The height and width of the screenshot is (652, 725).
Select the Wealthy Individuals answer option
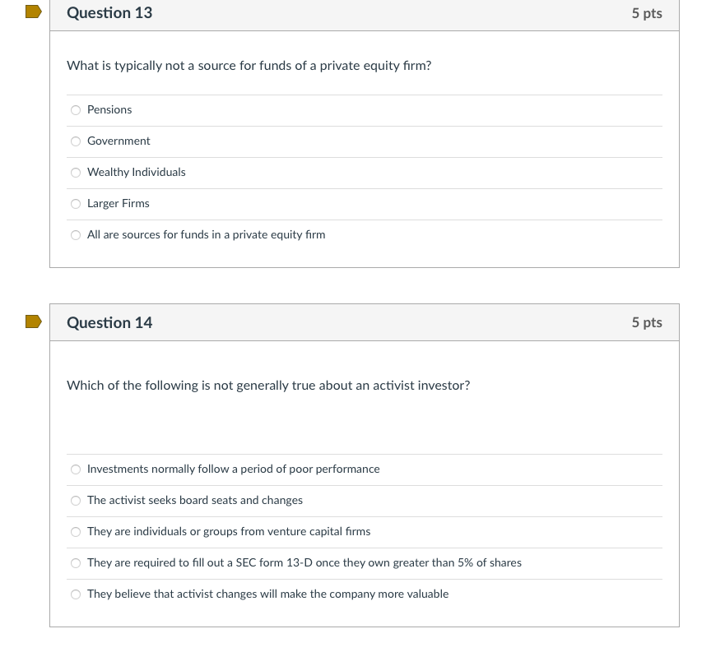(76, 173)
